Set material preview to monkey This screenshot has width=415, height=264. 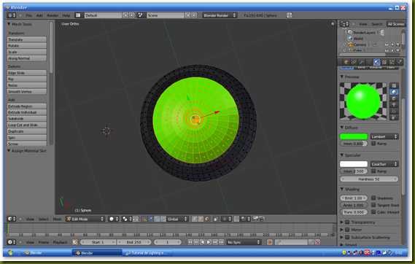(x=394, y=104)
